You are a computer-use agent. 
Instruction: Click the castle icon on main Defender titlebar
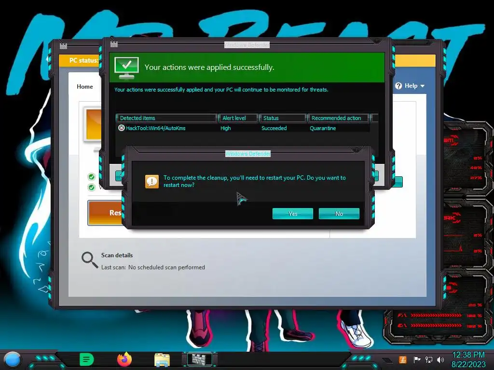point(63,46)
